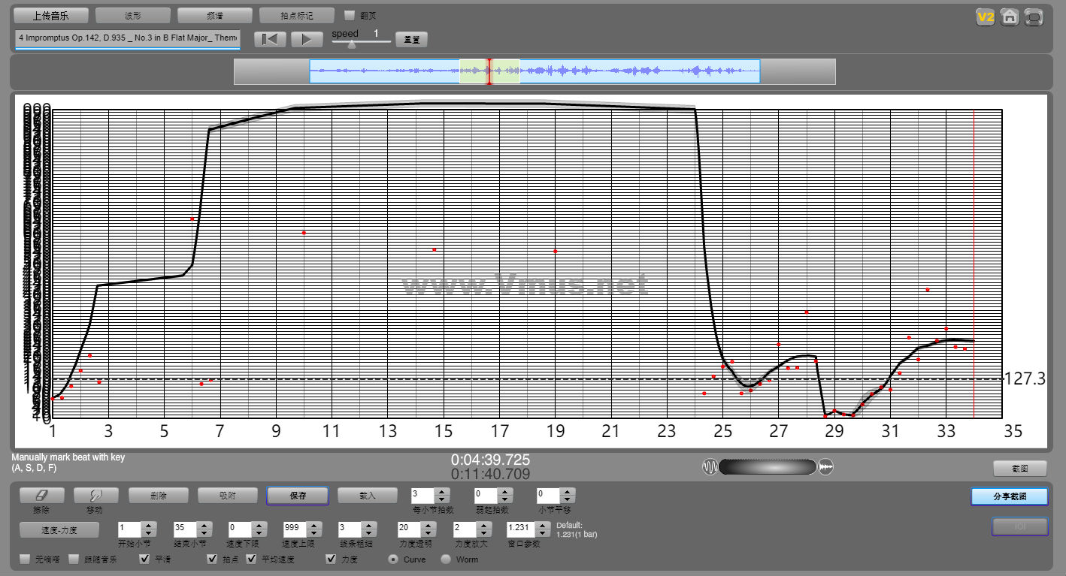Select the eraser (擦除) tool
This screenshot has width=1066, height=576.
click(41, 496)
